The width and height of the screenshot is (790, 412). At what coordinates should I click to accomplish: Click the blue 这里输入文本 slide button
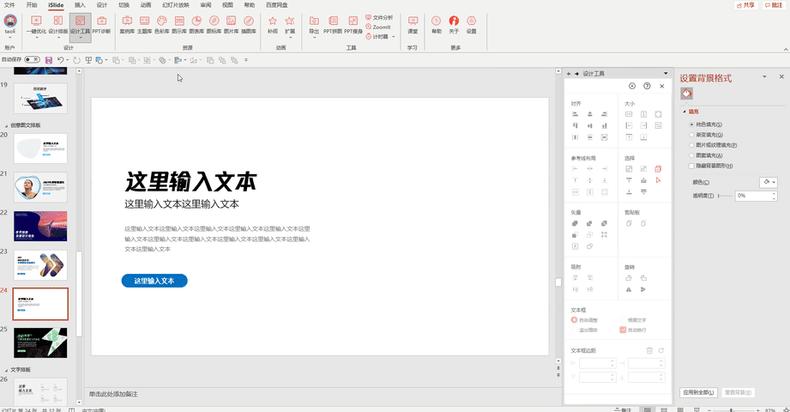coord(154,281)
